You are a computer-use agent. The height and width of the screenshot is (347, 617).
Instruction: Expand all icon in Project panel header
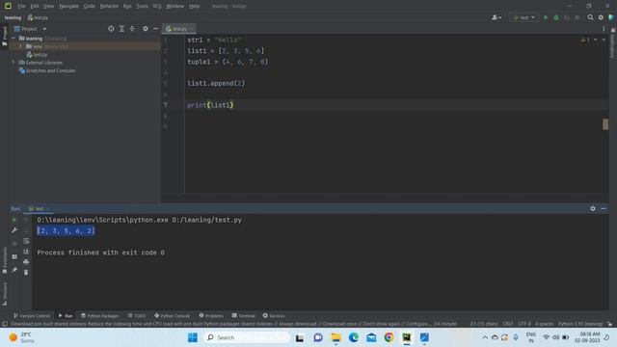(x=121, y=29)
